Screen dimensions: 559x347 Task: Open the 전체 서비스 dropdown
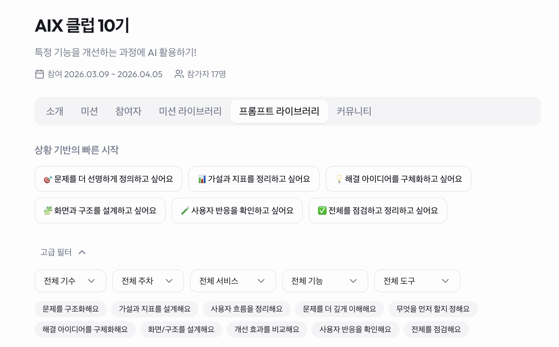(233, 281)
